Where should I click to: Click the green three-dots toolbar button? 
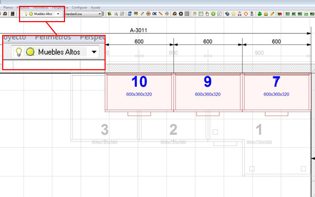pyautogui.click(x=306, y=14)
